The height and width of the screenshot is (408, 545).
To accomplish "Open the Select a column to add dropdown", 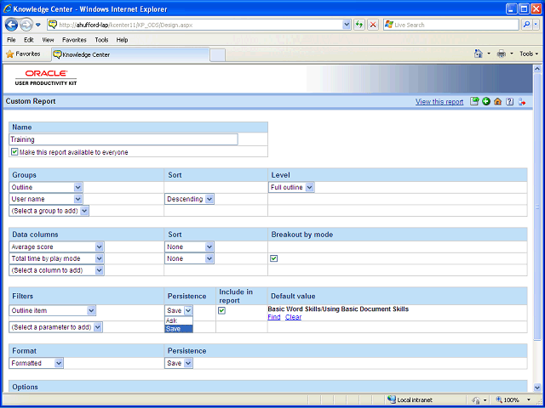I will click(x=57, y=270).
